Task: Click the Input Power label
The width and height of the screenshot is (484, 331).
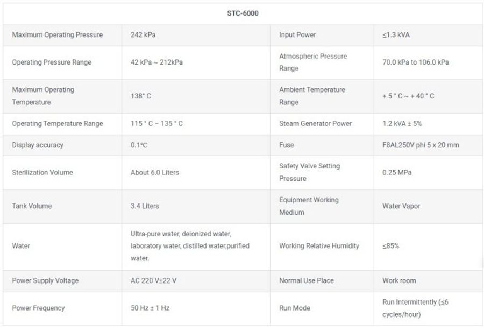Action: [297, 35]
